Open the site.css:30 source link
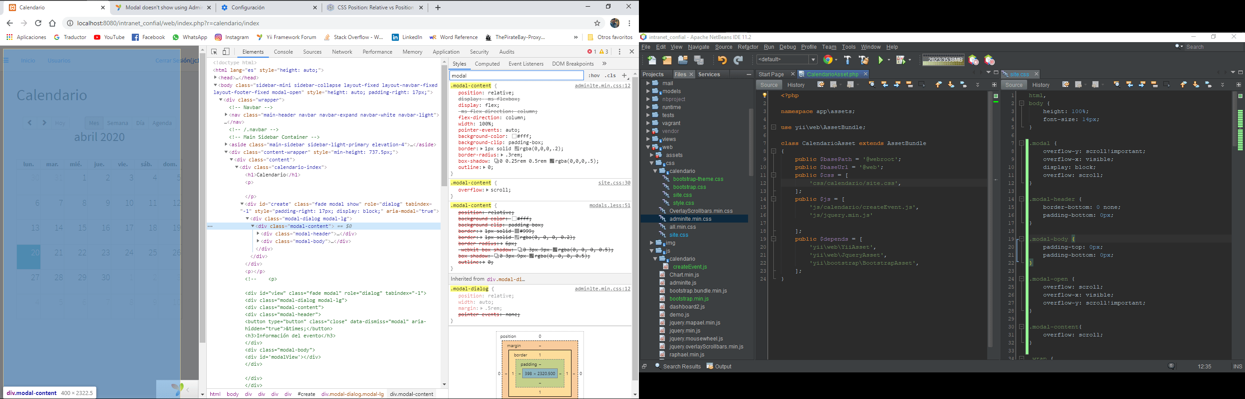This screenshot has height=399, width=1245. click(x=614, y=183)
